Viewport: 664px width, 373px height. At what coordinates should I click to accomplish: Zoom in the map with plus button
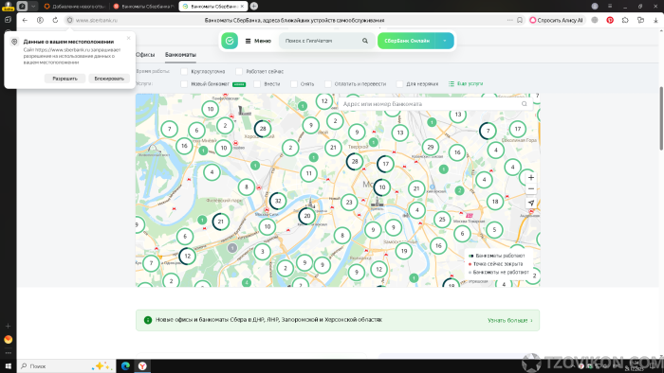(x=531, y=177)
